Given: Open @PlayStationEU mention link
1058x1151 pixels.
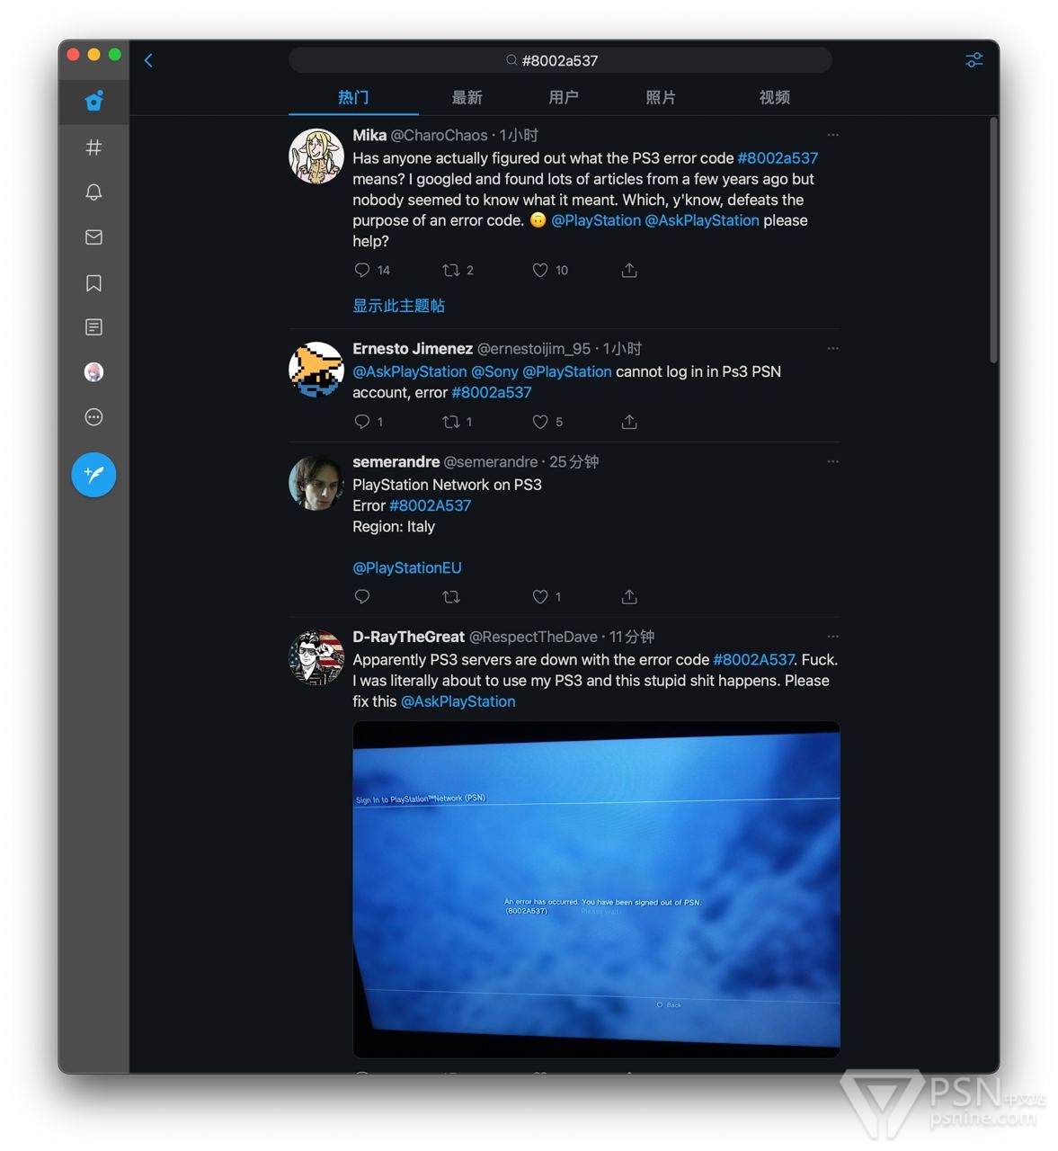Looking at the screenshot, I should pyautogui.click(x=406, y=568).
